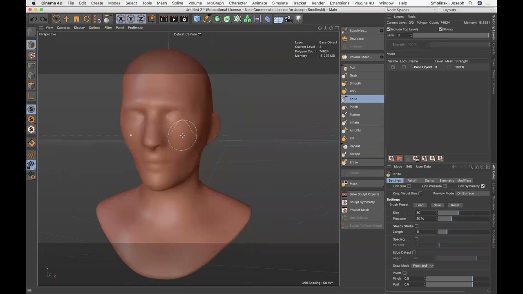Select the Move tool cross icon
The width and height of the screenshot is (523, 294).
(x=67, y=19)
